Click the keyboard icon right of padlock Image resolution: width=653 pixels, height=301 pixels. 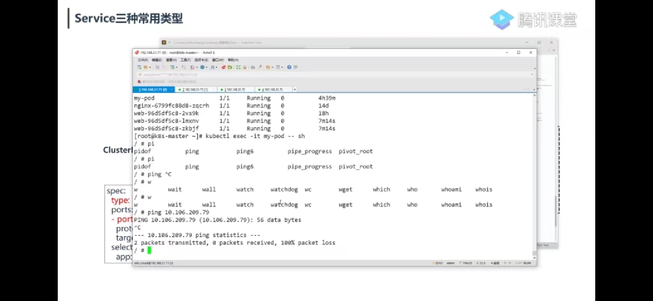pos(253,67)
